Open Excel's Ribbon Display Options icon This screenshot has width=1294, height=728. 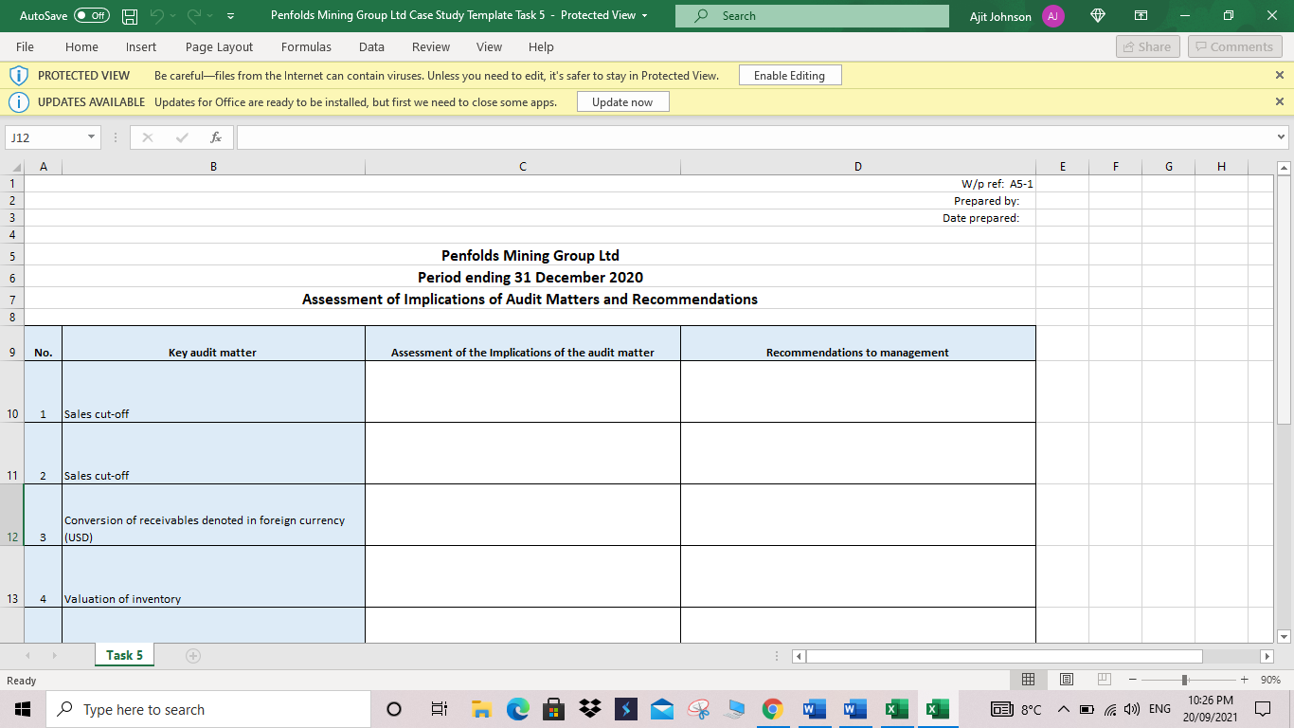[1141, 15]
